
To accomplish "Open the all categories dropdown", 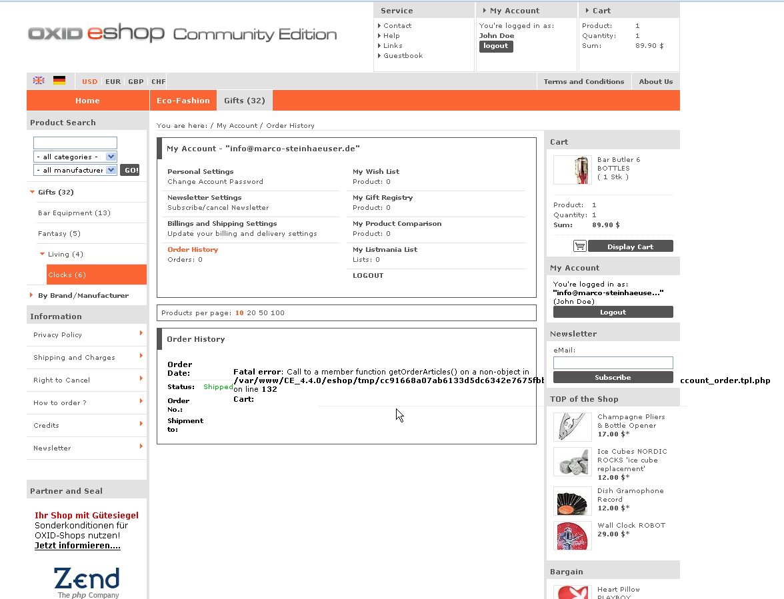I will click(75, 157).
